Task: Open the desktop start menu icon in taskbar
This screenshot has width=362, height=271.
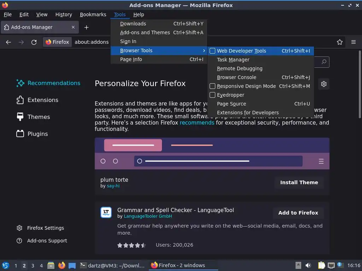Action: click(6, 265)
